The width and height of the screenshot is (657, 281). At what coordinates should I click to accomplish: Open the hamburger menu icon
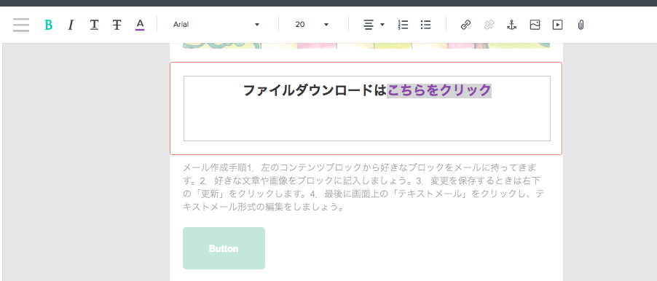[21, 25]
